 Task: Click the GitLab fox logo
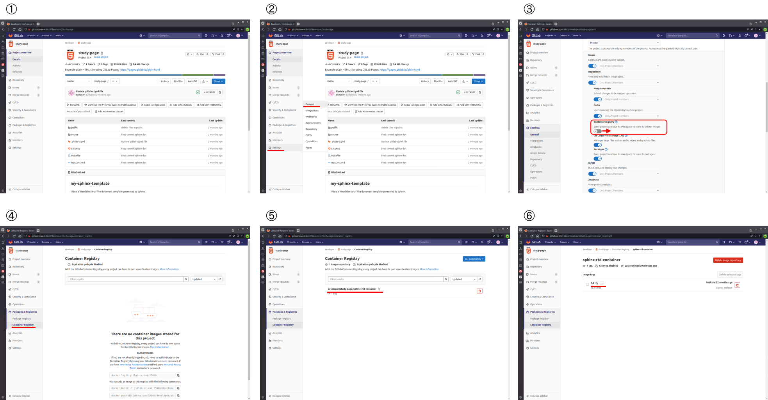tap(11, 35)
